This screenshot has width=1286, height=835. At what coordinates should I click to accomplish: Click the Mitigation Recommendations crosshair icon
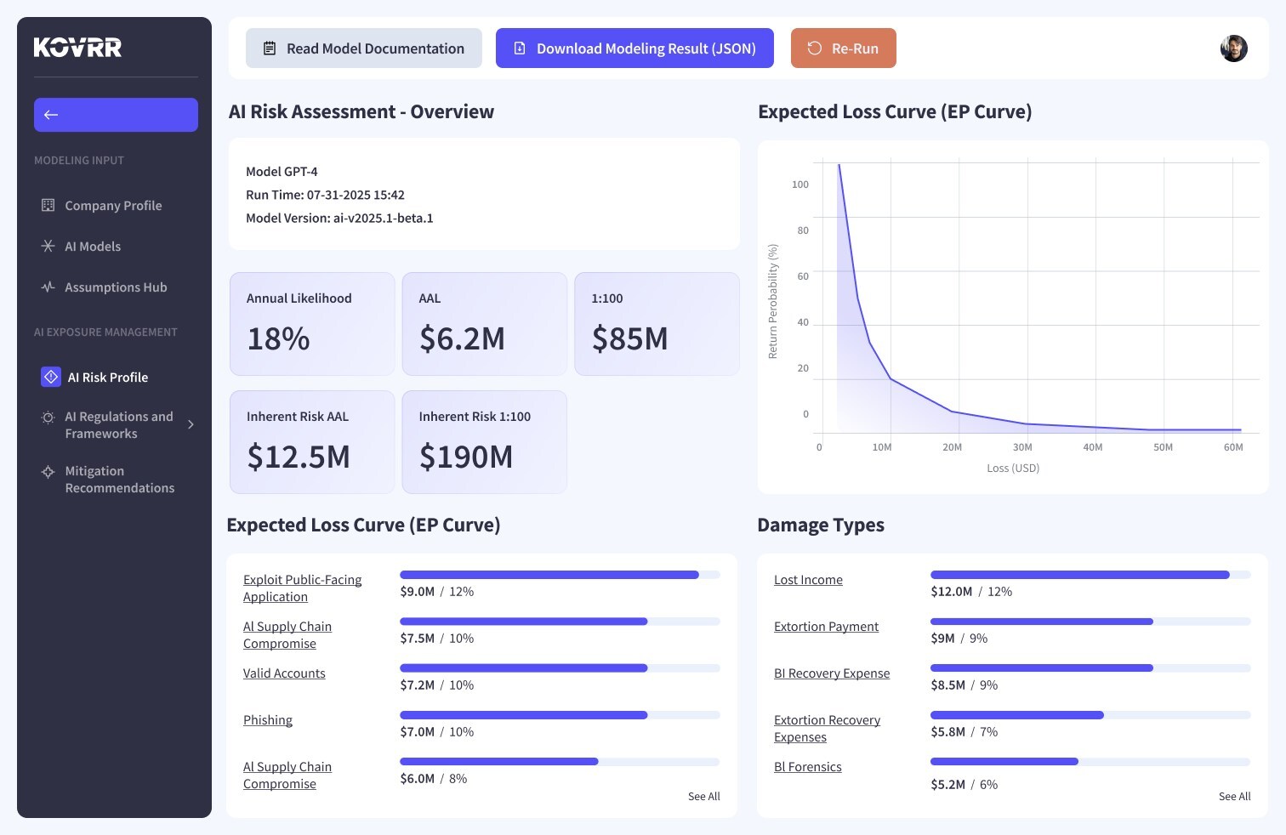click(48, 472)
